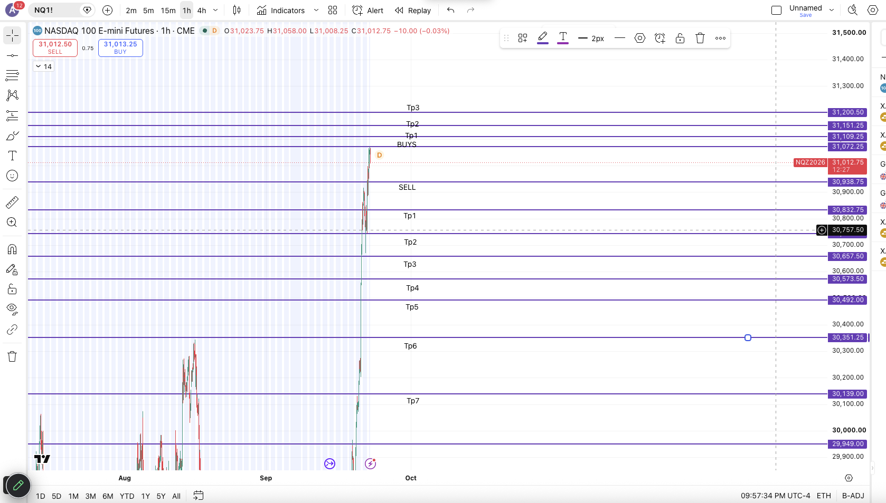Image resolution: width=886 pixels, height=503 pixels.
Task: Switch to the 15m timeframe
Action: (168, 10)
